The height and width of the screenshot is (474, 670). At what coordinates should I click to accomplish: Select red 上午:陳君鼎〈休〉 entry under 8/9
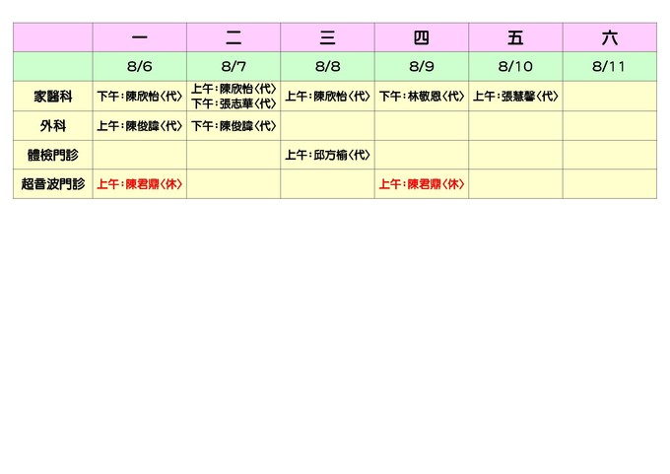pos(421,184)
